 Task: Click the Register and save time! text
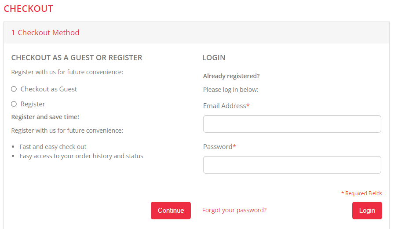(x=45, y=117)
